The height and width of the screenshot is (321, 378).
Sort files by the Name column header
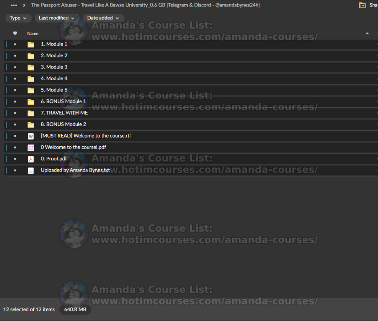coord(33,34)
